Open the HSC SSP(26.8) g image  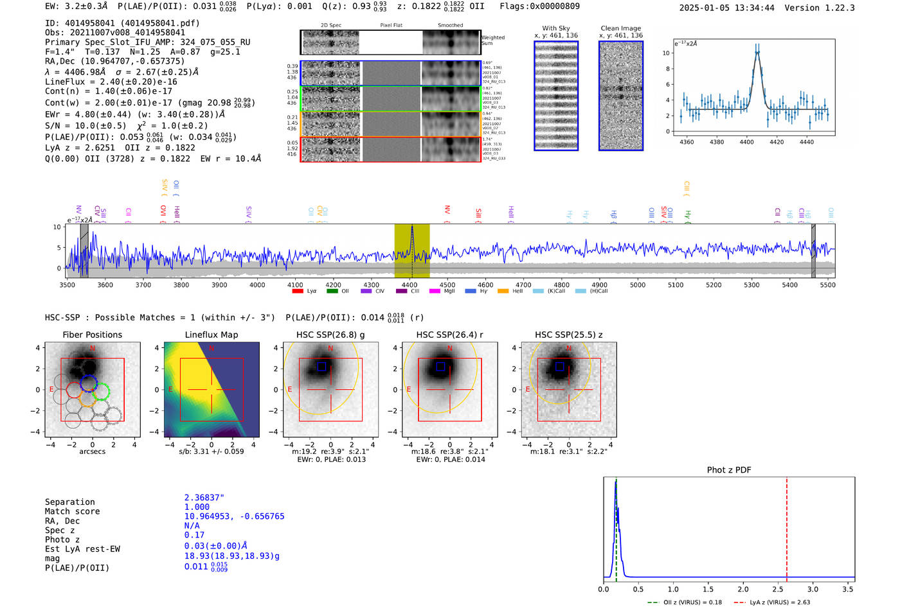(x=330, y=389)
